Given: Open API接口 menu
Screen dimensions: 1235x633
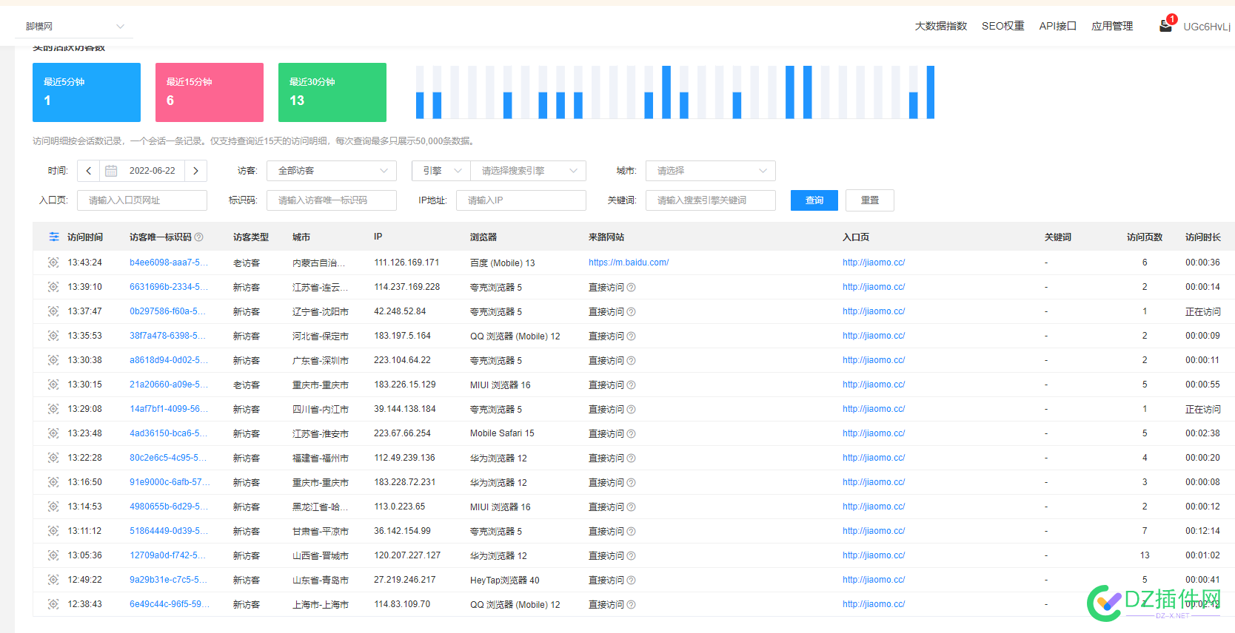Looking at the screenshot, I should (1057, 26).
